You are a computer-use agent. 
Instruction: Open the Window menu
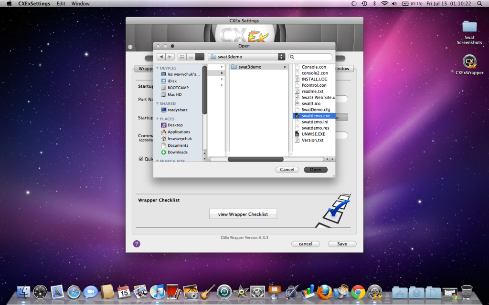point(80,3)
